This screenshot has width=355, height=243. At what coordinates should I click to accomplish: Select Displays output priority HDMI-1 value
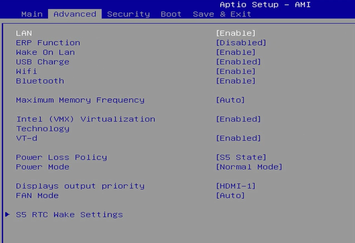(x=236, y=186)
